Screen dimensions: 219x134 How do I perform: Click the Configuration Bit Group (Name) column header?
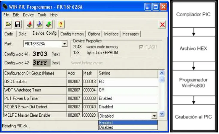pos(35,73)
